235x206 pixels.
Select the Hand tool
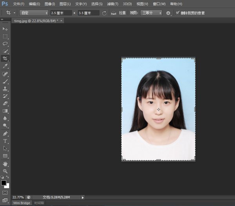[x=5, y=164]
